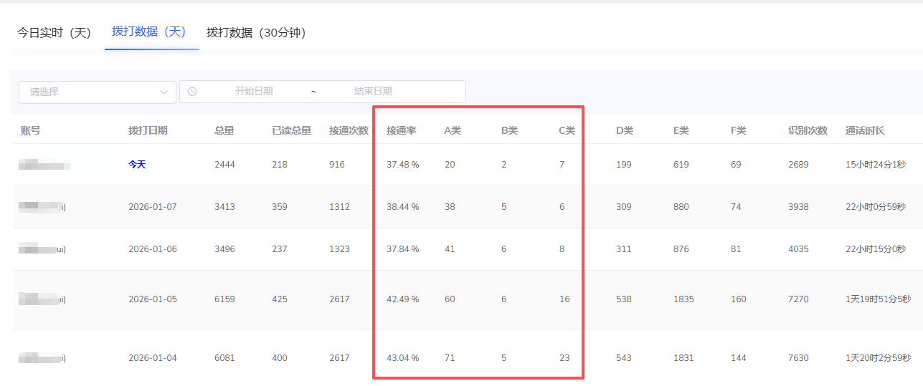The width and height of the screenshot is (923, 386).
Task: Click the 通话时长 column header
Action: click(865, 130)
